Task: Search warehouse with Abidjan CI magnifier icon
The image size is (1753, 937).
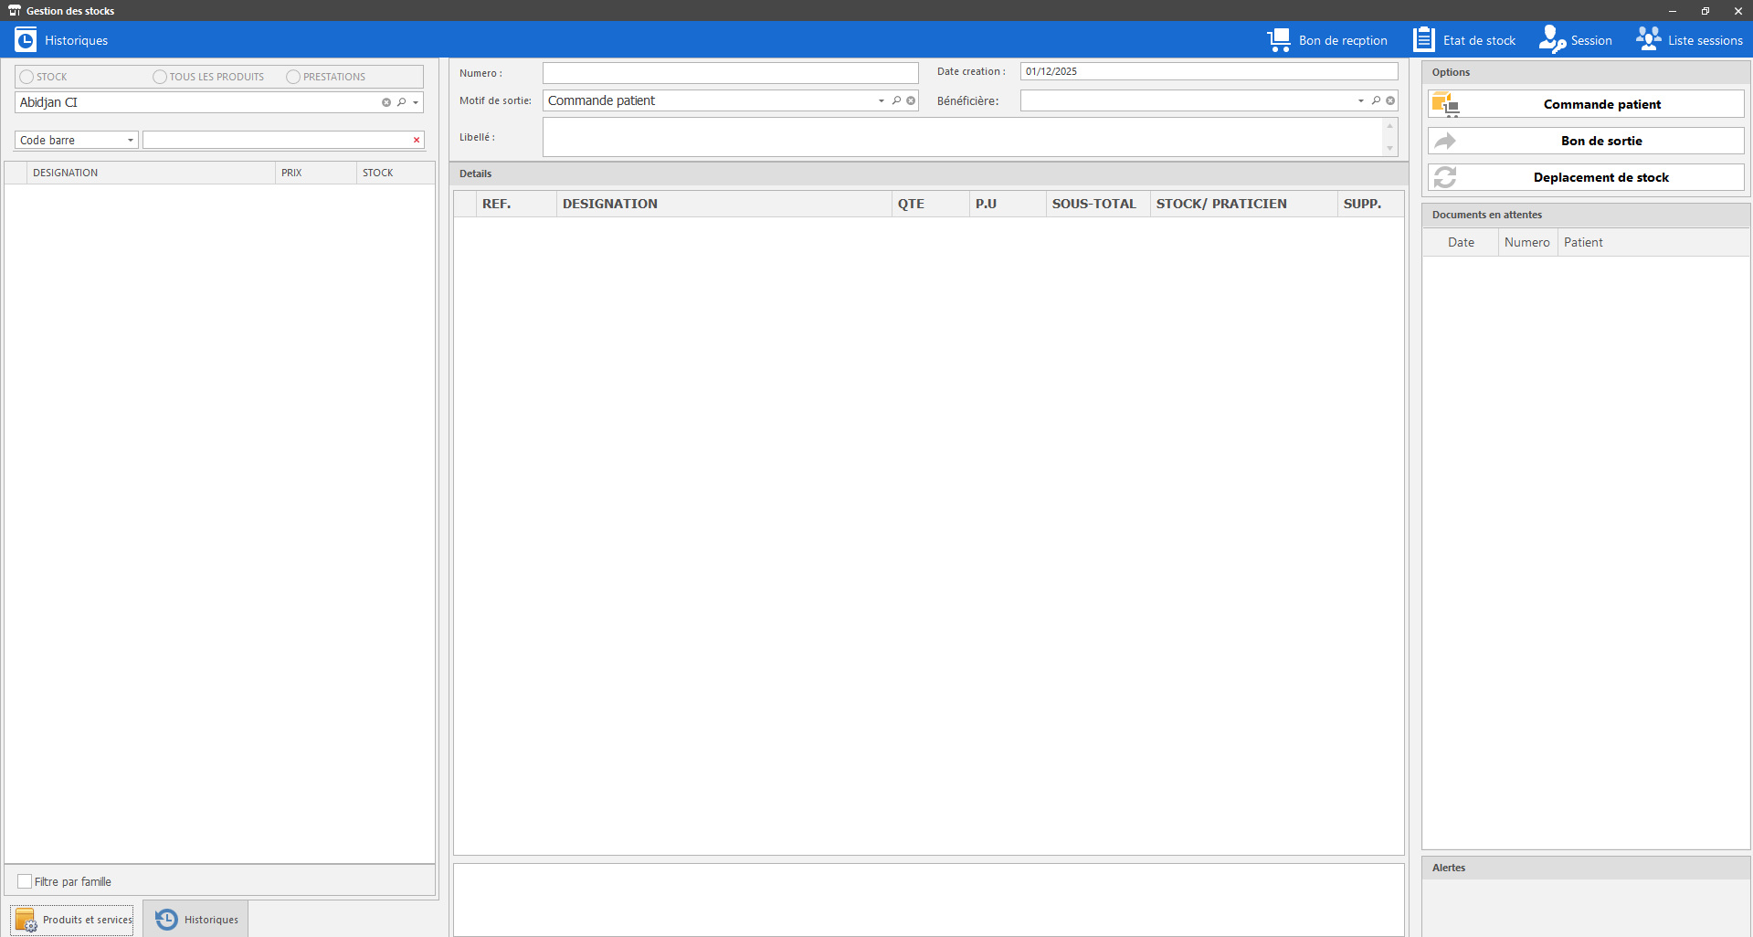Action: point(401,102)
